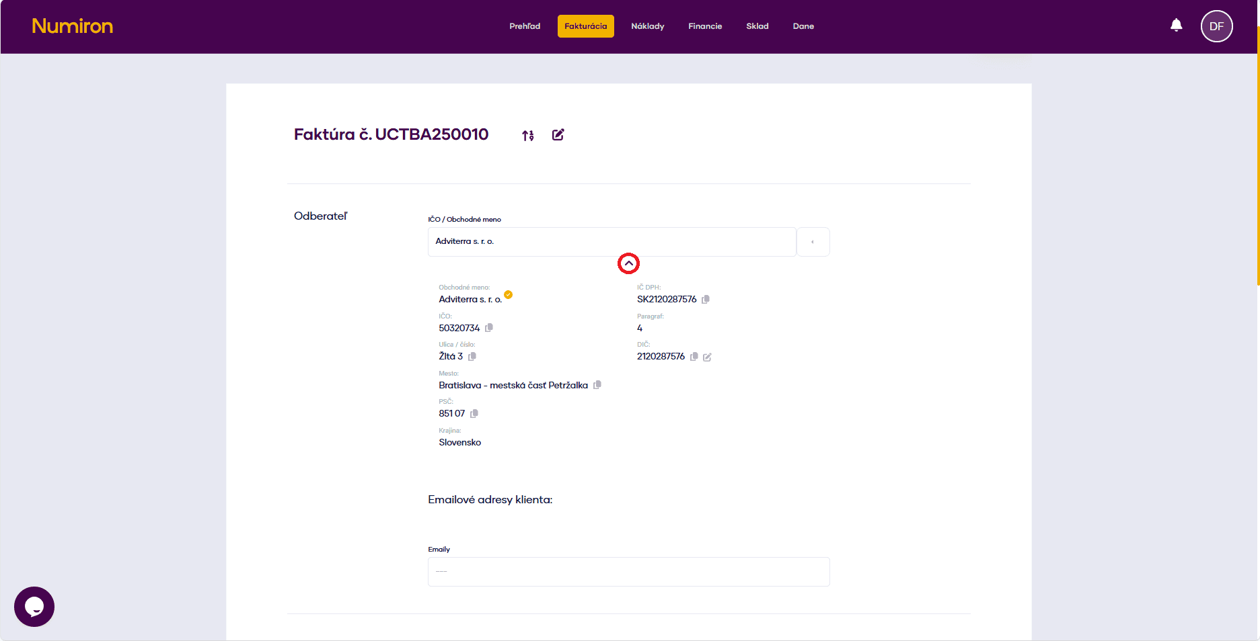This screenshot has width=1260, height=641.
Task: Copy the street address Žltá 3
Action: point(472,357)
